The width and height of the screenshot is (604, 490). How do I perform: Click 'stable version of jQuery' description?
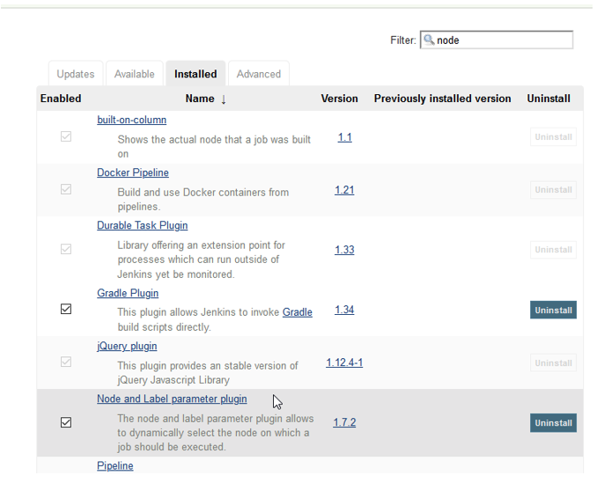(x=208, y=372)
